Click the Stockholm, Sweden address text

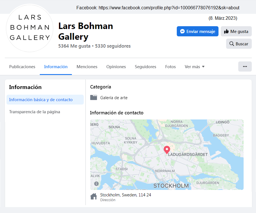click(125, 195)
